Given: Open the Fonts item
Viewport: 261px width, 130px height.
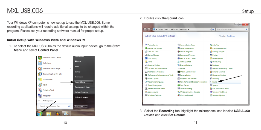Looking at the screenshot, I should 149,62.
